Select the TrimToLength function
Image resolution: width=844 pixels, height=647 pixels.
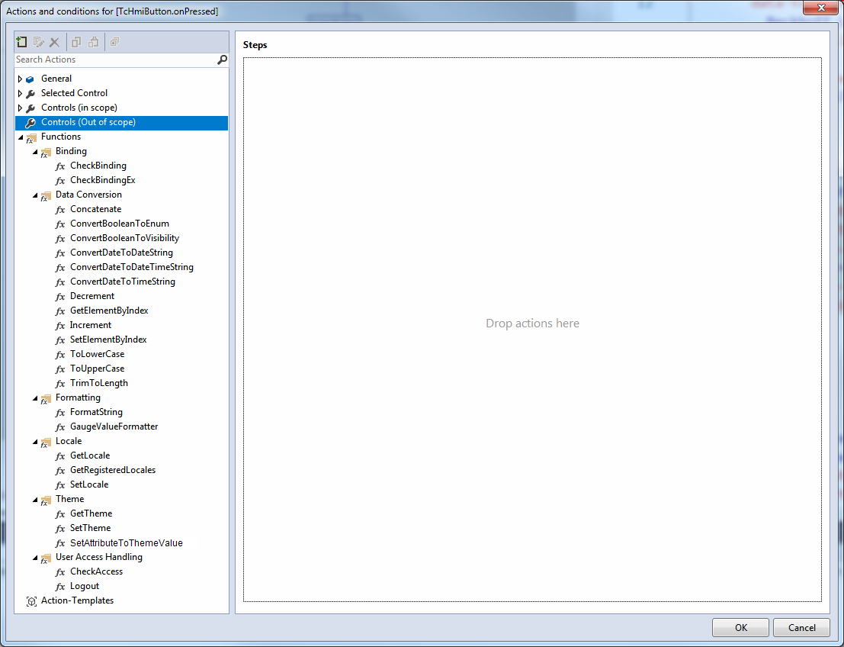point(99,384)
